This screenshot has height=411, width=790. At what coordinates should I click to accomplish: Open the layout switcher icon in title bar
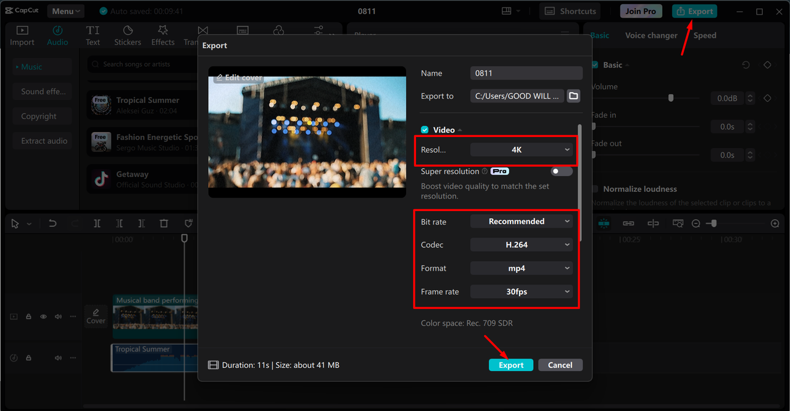tap(507, 11)
